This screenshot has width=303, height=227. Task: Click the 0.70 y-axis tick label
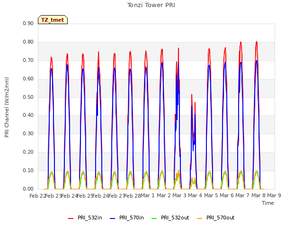[28, 60]
